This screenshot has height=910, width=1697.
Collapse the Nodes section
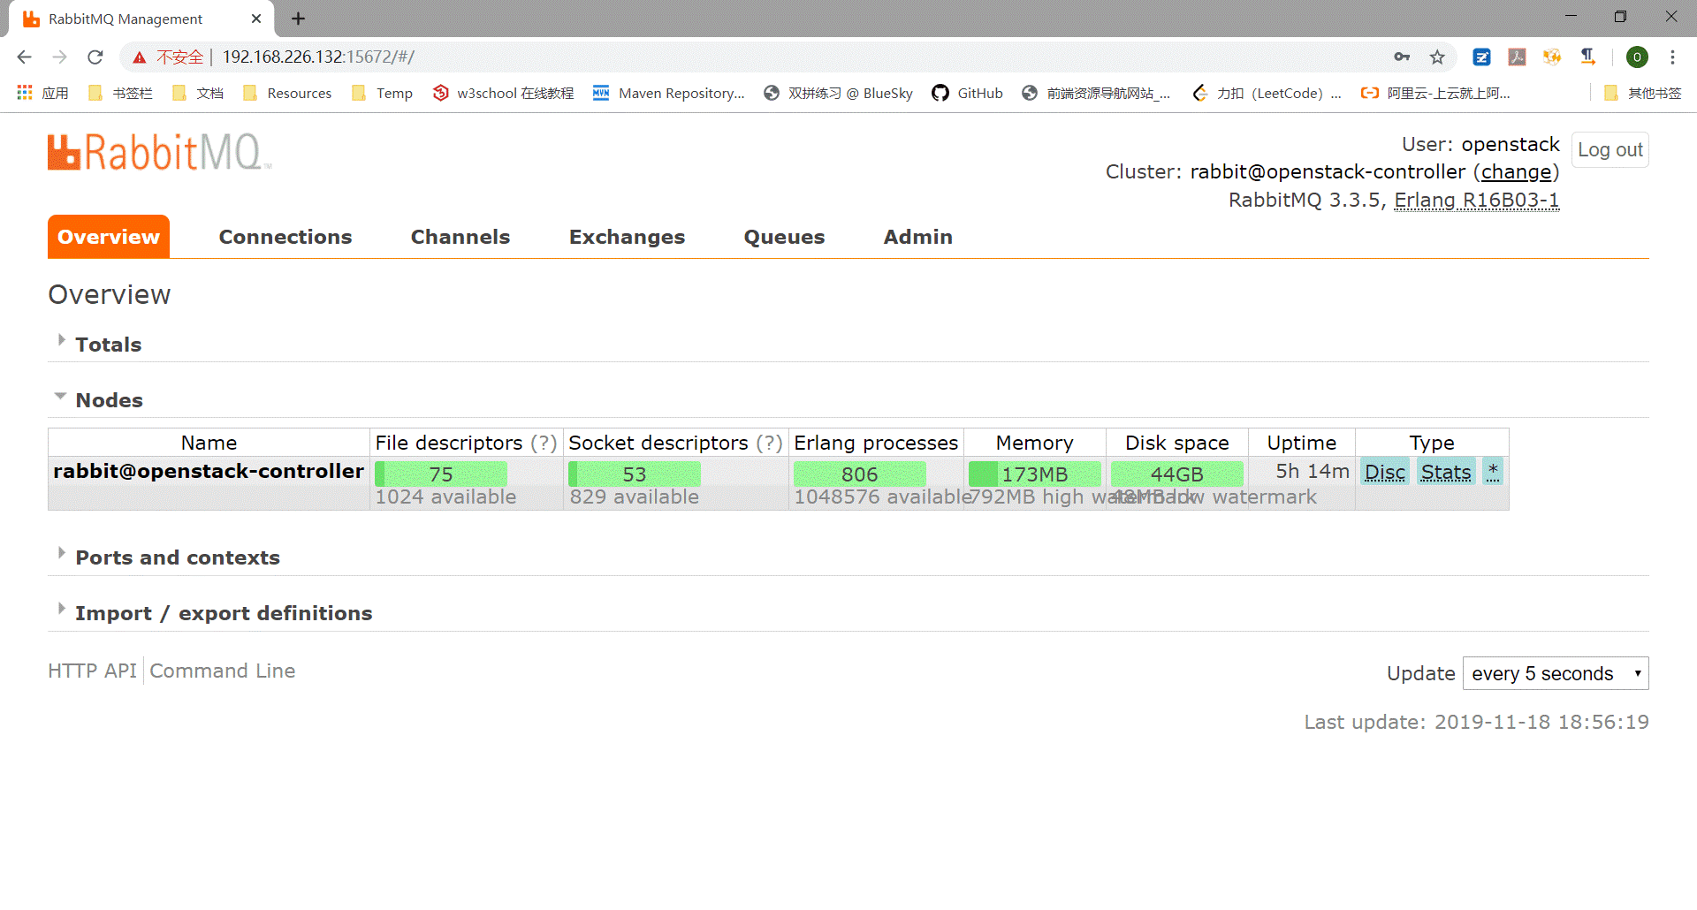(96, 400)
